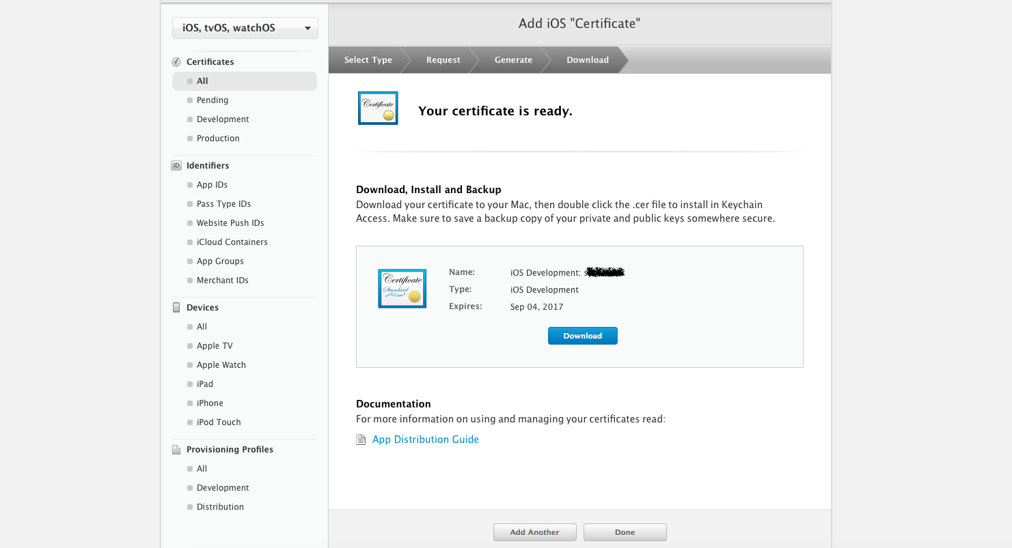Open Distribution provisioning profiles
Viewport: 1012px width, 548px height.
click(220, 507)
